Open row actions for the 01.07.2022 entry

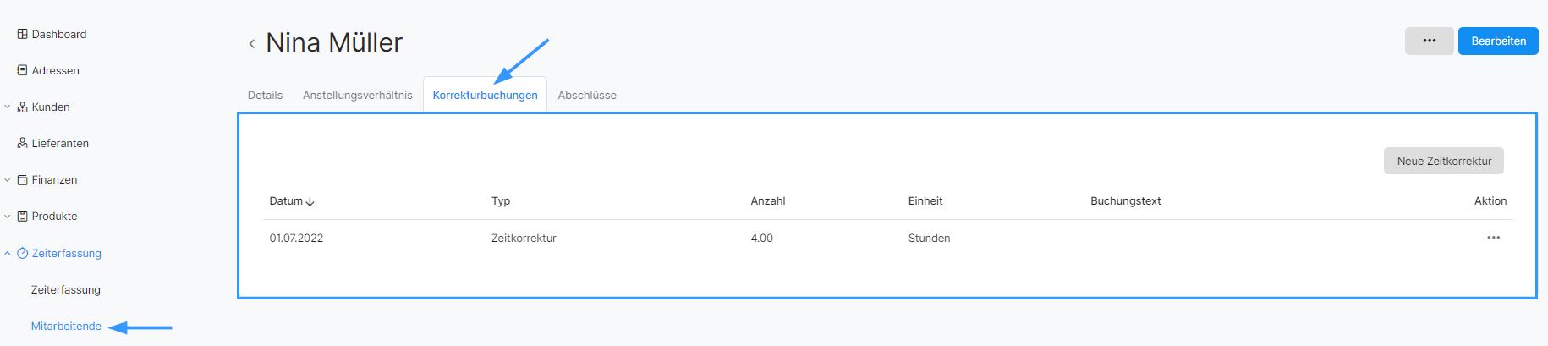1493,238
